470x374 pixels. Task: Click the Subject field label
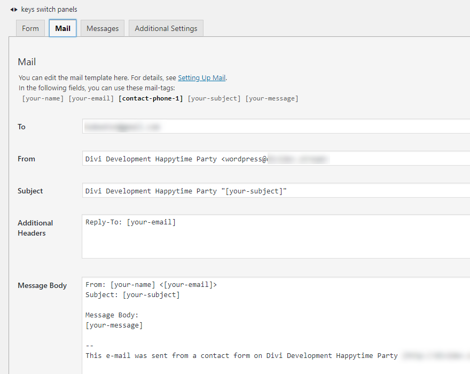click(30, 191)
